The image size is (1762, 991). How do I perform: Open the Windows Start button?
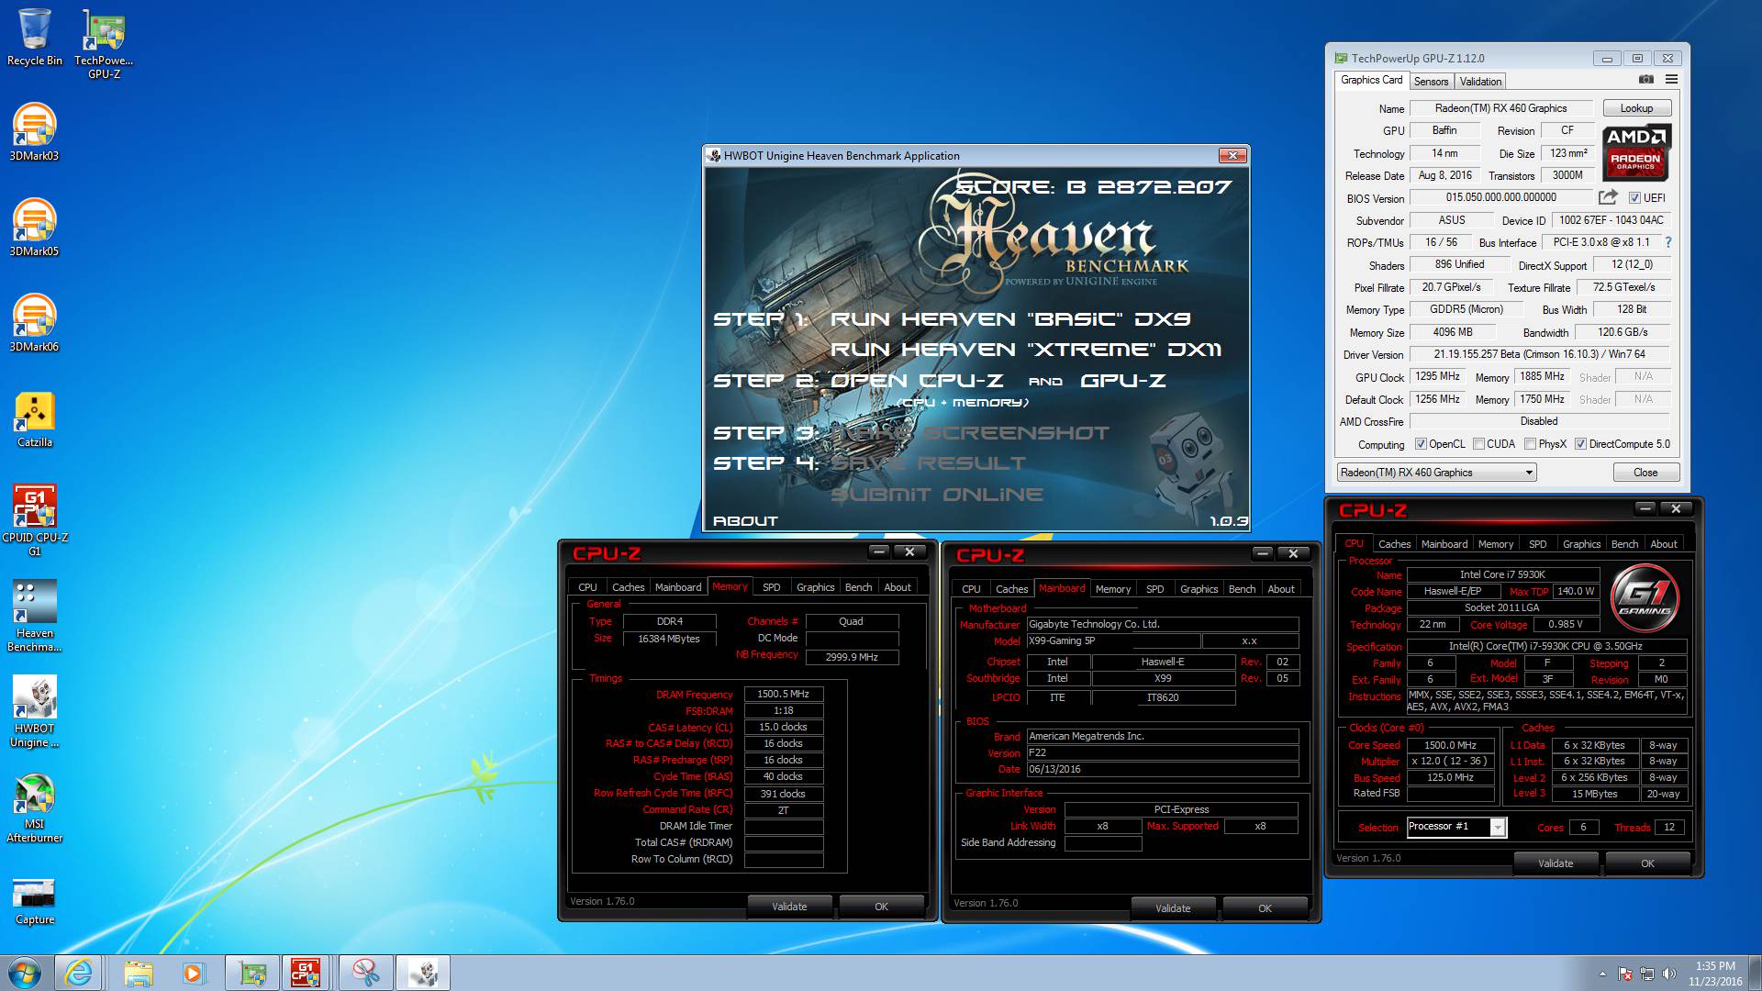[24, 973]
